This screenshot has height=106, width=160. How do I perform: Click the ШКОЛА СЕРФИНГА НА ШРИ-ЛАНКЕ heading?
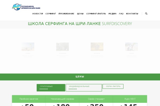64,24
